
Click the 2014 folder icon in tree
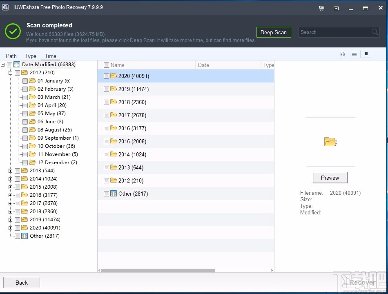tap(24, 179)
